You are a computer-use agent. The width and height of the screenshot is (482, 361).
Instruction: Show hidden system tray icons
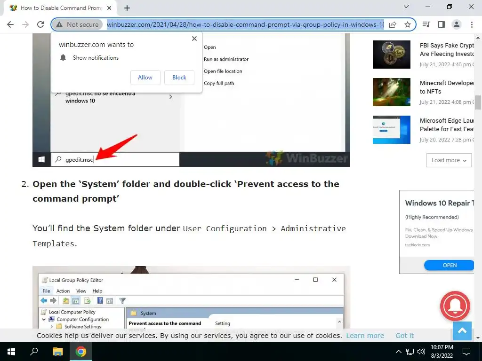coord(398,352)
